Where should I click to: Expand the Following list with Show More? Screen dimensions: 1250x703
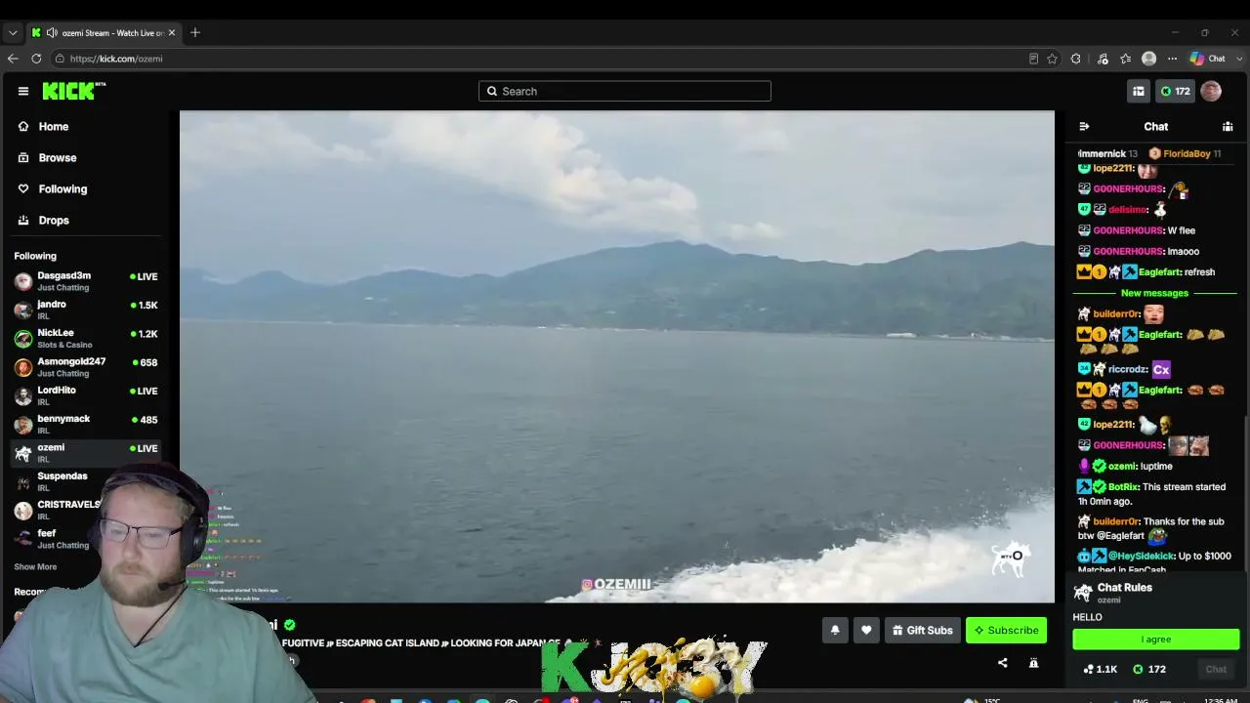pos(35,566)
